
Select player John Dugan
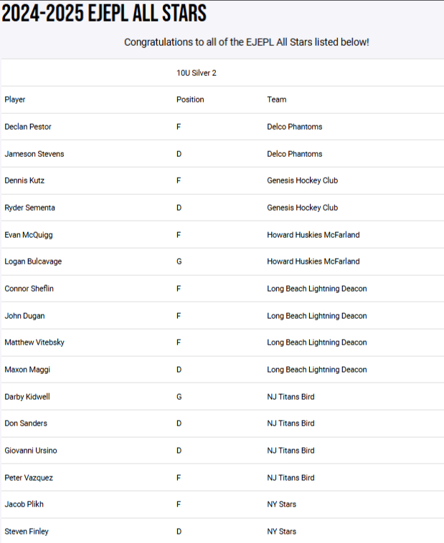click(24, 316)
